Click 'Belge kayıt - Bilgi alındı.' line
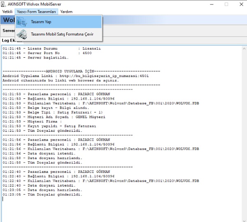 (46, 108)
